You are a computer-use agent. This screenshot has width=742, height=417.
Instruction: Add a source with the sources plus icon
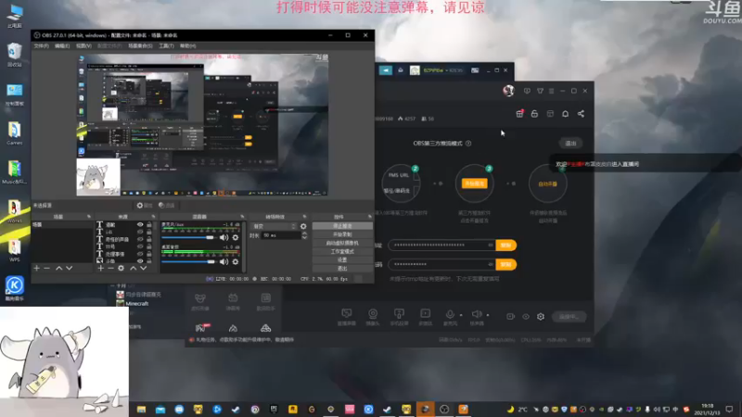[x=100, y=268]
